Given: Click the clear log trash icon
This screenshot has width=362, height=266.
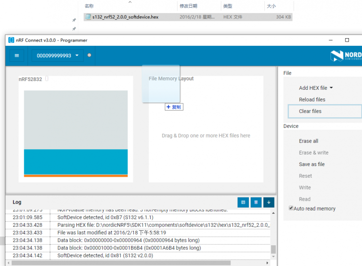Looking at the screenshot, I should pyautogui.click(x=256, y=202).
